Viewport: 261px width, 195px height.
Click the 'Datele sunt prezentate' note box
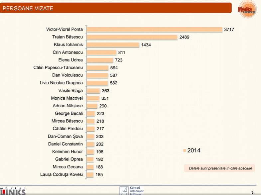[220, 168]
